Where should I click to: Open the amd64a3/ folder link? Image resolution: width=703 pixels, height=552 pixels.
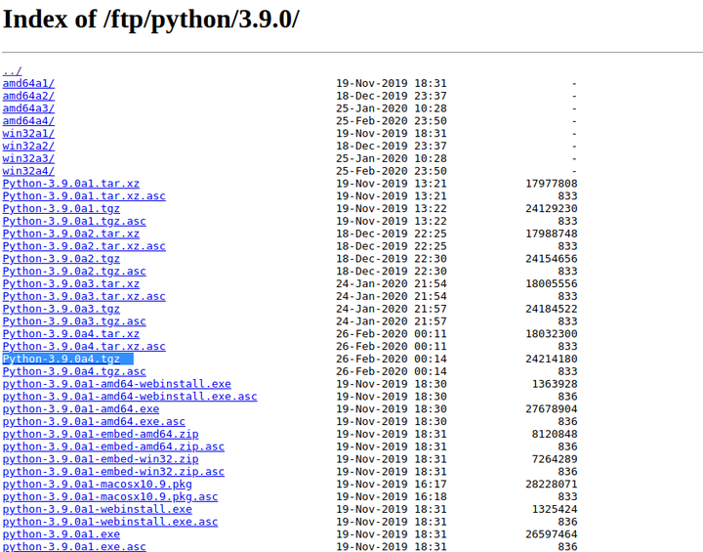pos(28,108)
